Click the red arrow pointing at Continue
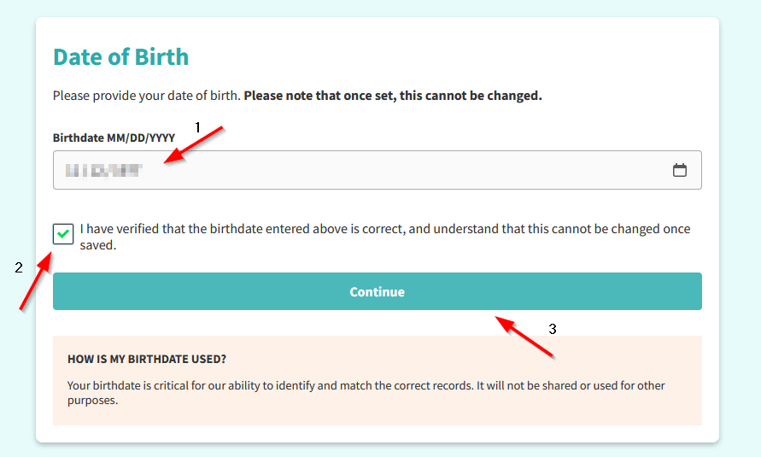This screenshot has height=457, width=761. [x=524, y=337]
